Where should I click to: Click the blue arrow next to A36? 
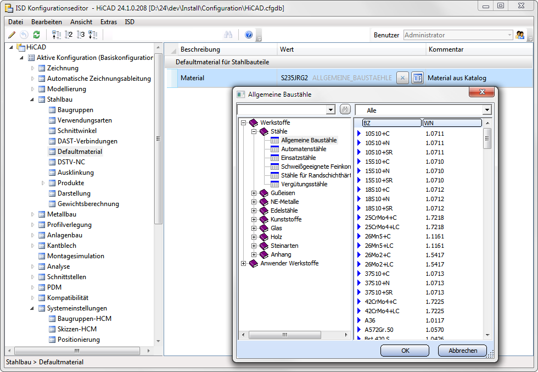(x=359, y=320)
